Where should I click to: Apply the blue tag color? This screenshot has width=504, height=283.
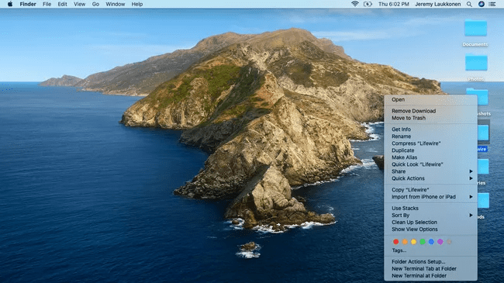(x=431, y=241)
